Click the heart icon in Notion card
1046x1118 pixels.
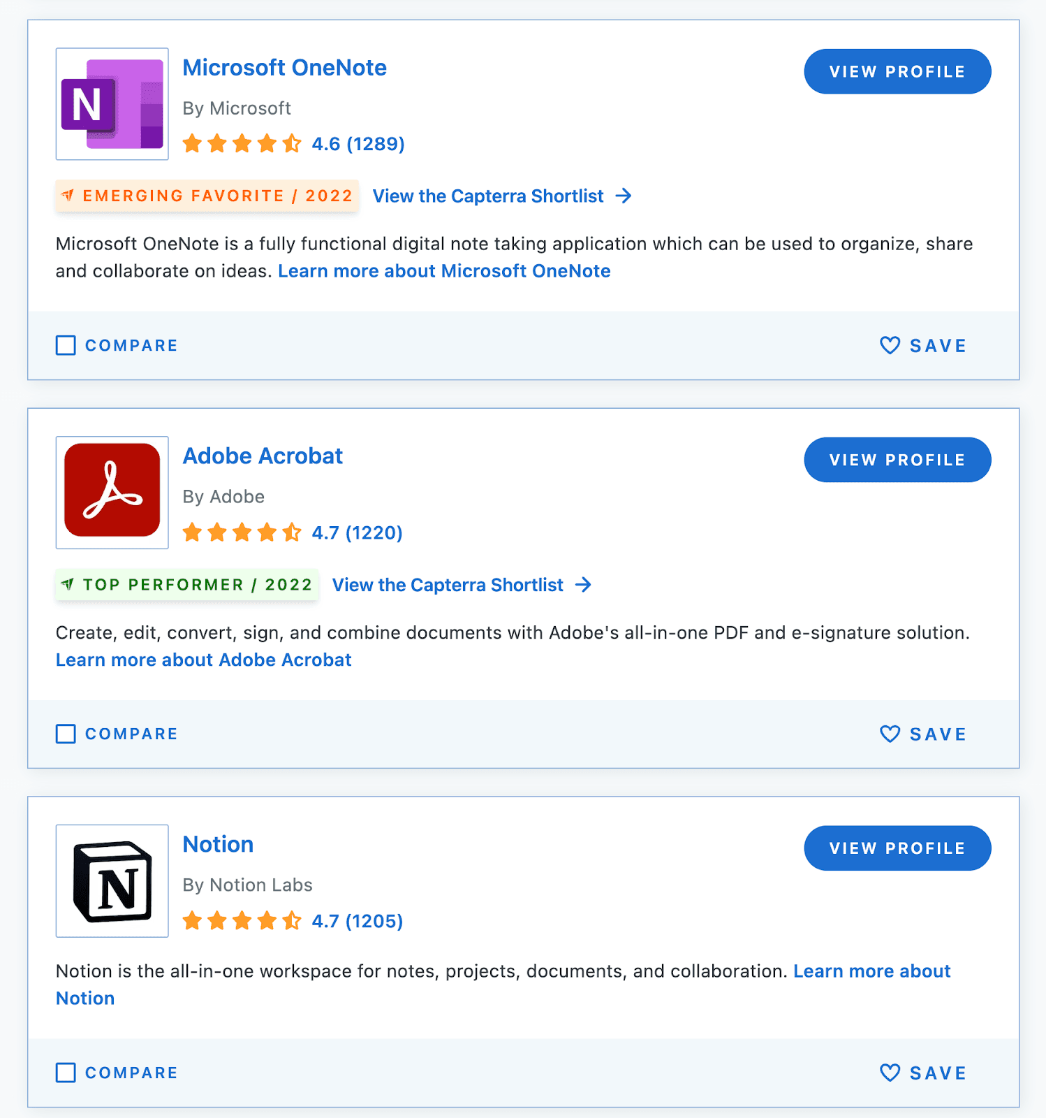pos(890,1073)
